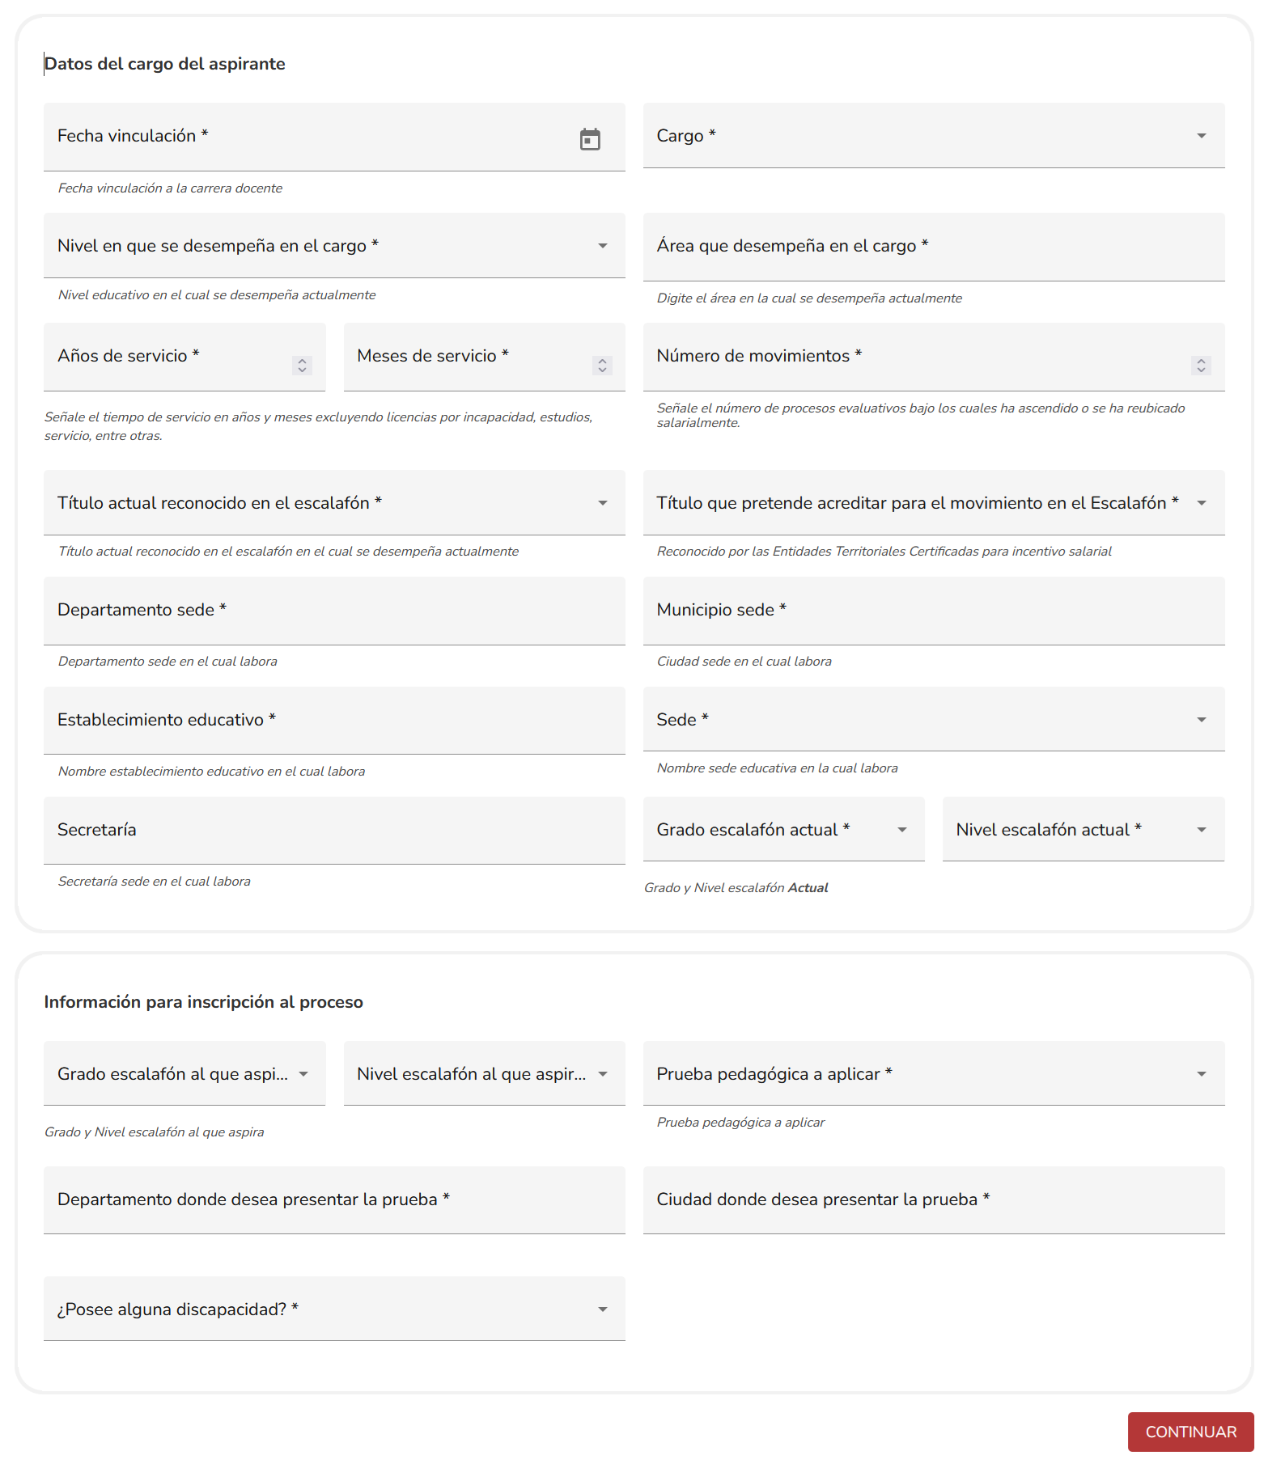This screenshot has height=1468, width=1268.
Task: Click the Área que desempeña en el cargo field
Action: click(x=933, y=247)
